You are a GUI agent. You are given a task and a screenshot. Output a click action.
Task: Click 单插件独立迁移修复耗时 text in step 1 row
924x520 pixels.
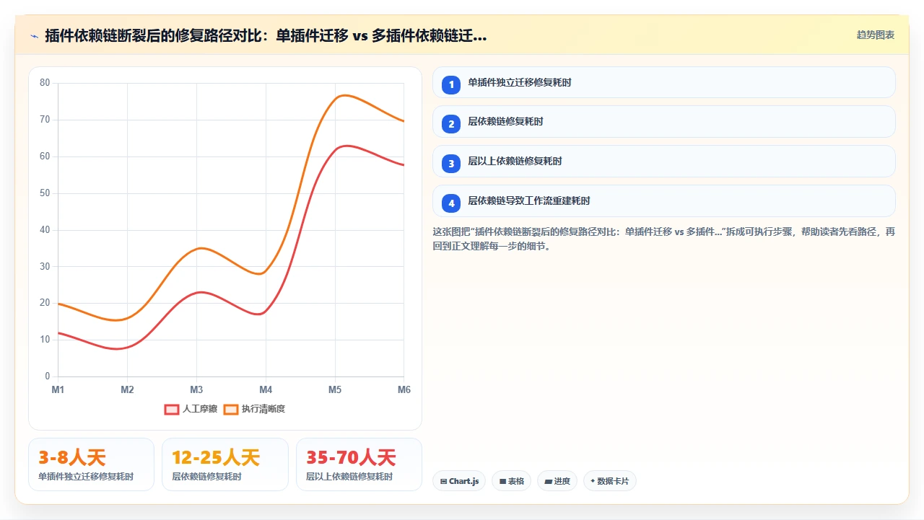tap(520, 83)
